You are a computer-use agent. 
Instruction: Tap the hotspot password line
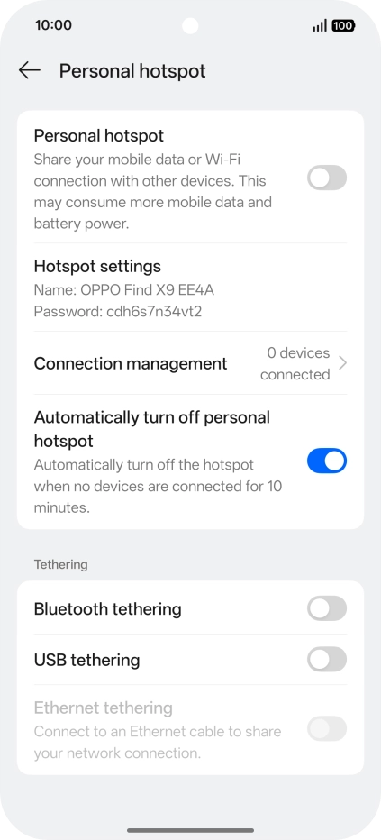coord(118,311)
